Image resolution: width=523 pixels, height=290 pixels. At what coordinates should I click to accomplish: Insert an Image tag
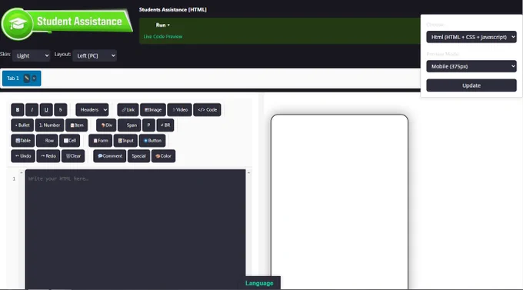(x=153, y=109)
